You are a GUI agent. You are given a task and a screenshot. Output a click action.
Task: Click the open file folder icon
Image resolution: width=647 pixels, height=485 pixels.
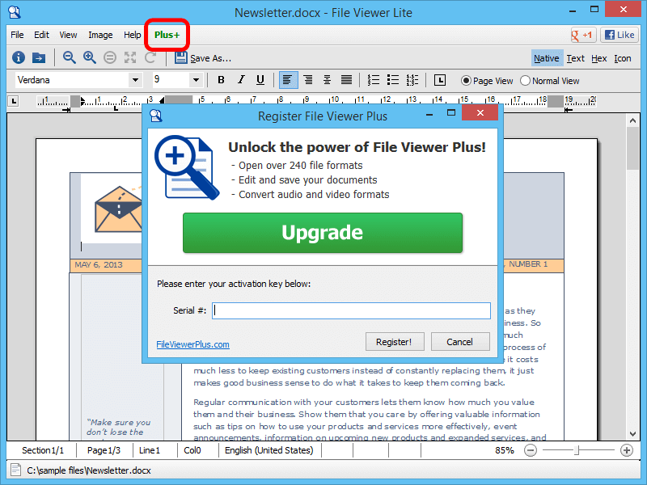click(x=39, y=57)
